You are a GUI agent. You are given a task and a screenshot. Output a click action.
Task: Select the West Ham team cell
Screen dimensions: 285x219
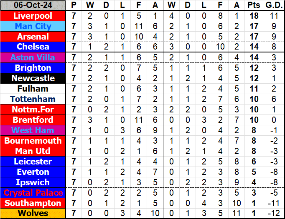pos(33,130)
